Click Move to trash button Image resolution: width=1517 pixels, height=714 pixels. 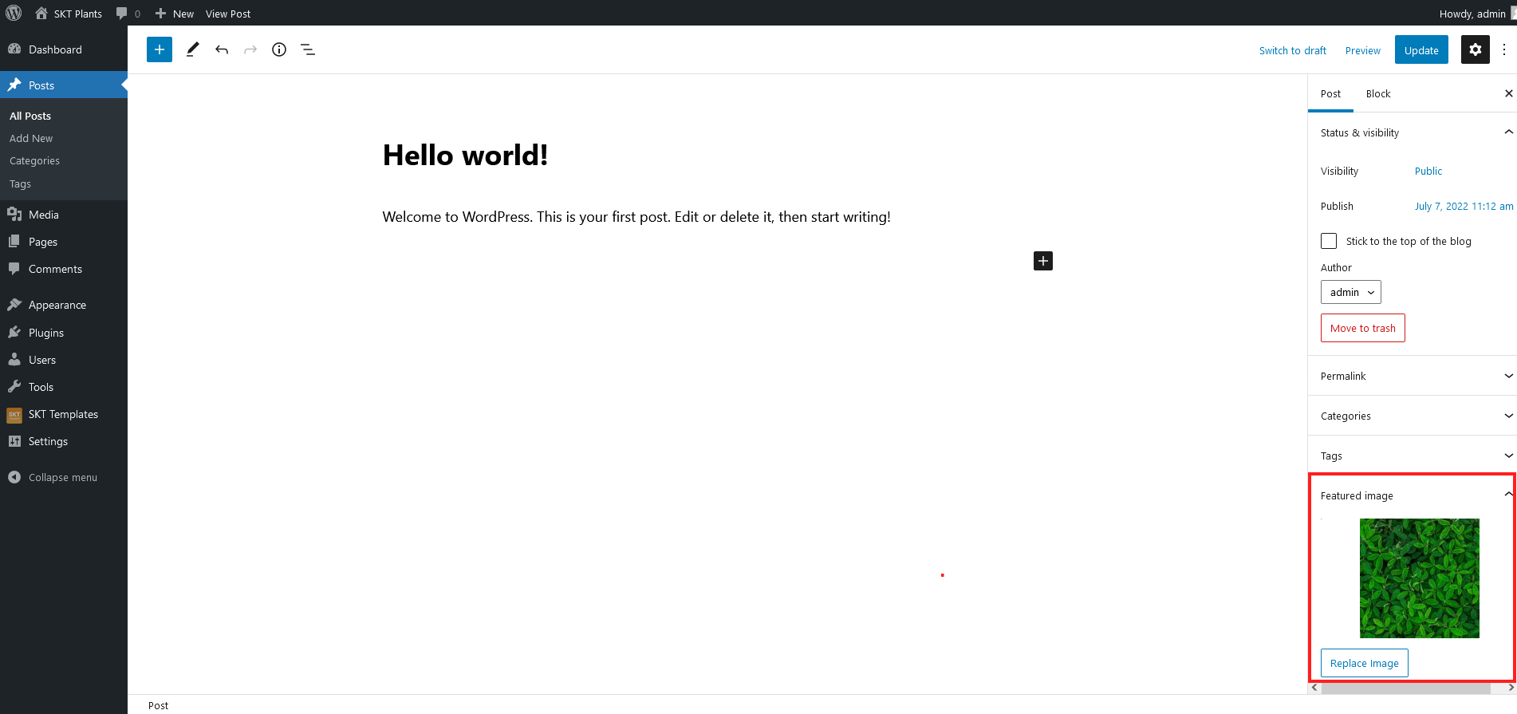click(x=1362, y=328)
